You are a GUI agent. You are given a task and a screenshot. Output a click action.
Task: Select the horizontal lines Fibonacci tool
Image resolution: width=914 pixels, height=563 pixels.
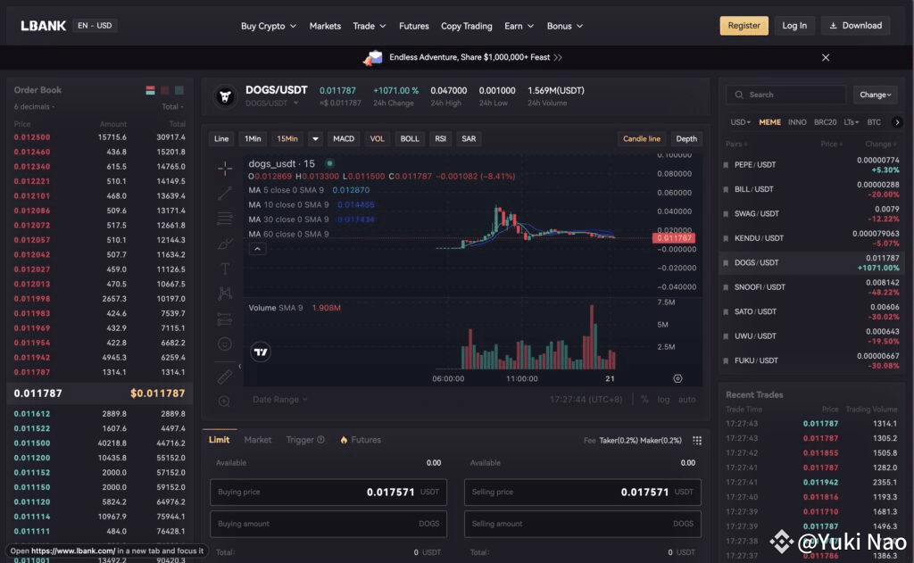[x=224, y=219]
